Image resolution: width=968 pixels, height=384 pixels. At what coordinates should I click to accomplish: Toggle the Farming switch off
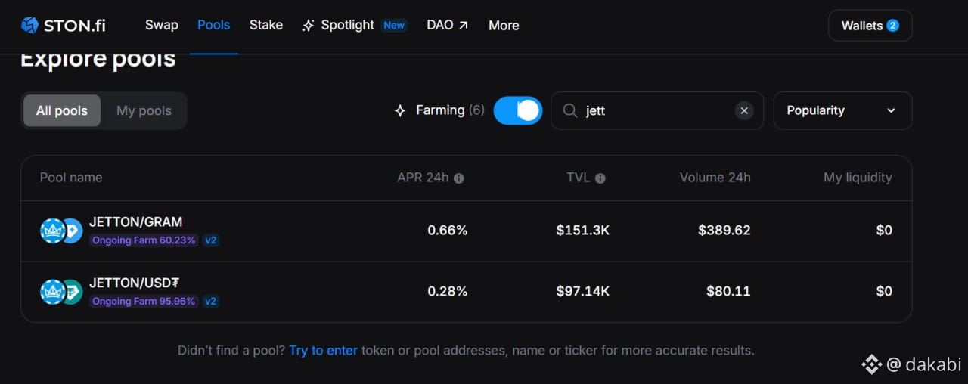(x=518, y=110)
